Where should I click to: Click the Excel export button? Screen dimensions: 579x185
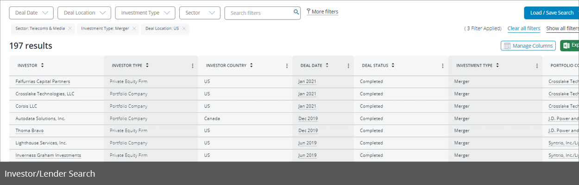[570, 45]
